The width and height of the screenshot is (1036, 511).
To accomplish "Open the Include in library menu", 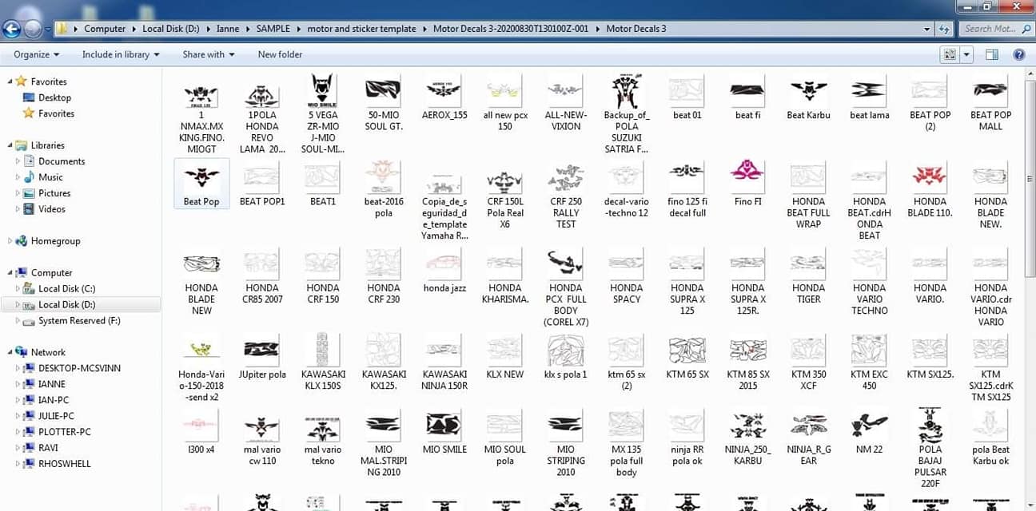I will [121, 54].
